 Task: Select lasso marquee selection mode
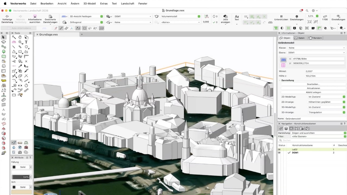pyautogui.click(x=90, y=28)
